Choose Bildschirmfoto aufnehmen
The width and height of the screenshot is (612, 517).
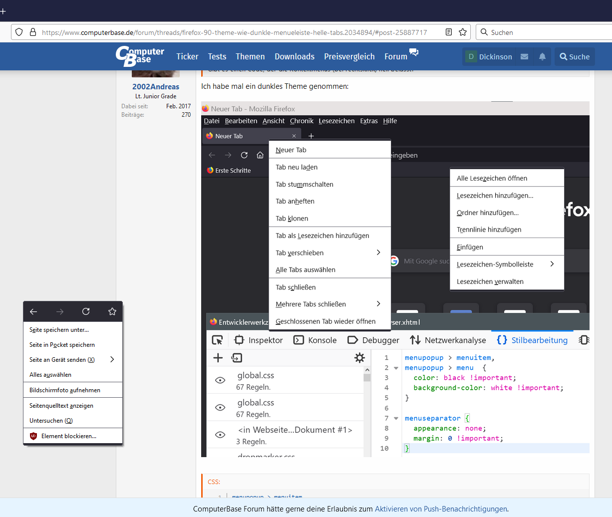click(72, 390)
